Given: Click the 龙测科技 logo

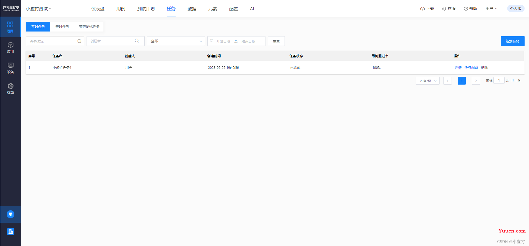Looking at the screenshot, I should click(11, 9).
